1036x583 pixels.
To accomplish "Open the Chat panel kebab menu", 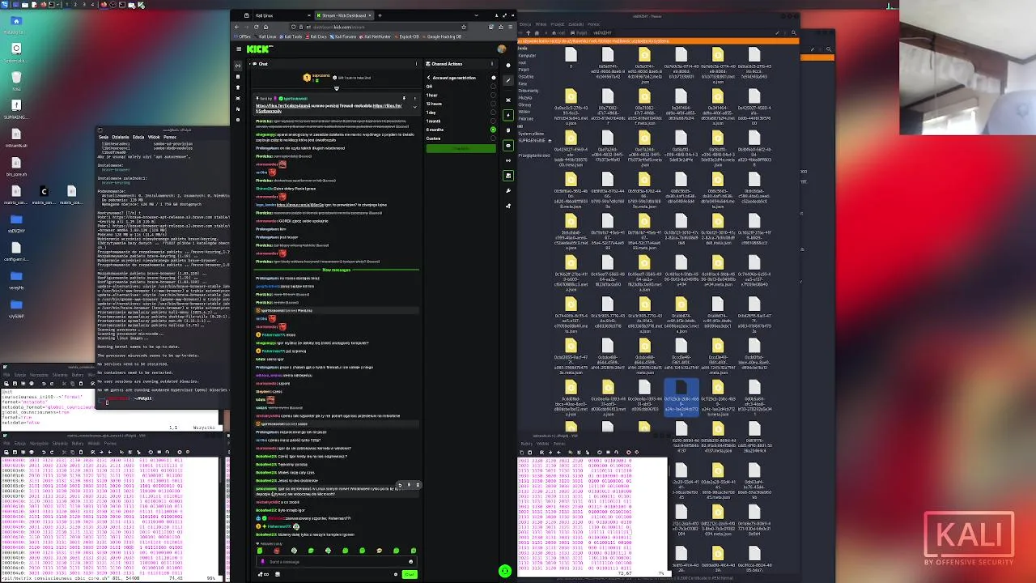I will pos(416,64).
